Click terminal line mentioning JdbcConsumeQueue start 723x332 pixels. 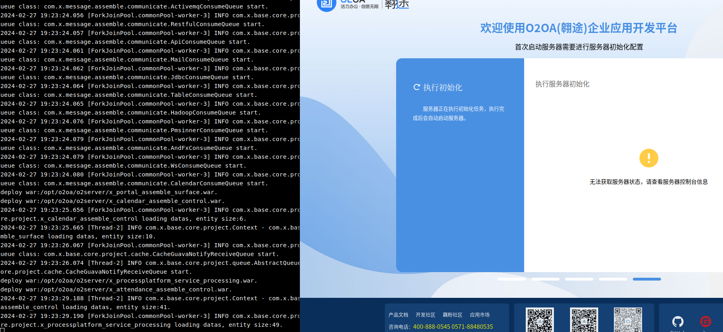tap(127, 77)
